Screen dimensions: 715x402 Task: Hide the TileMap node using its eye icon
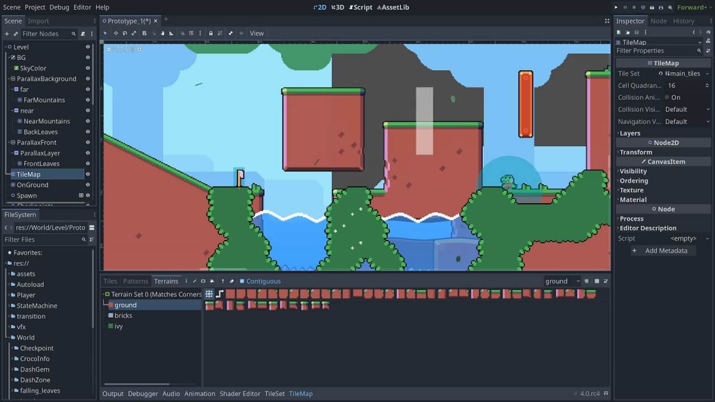[88, 174]
